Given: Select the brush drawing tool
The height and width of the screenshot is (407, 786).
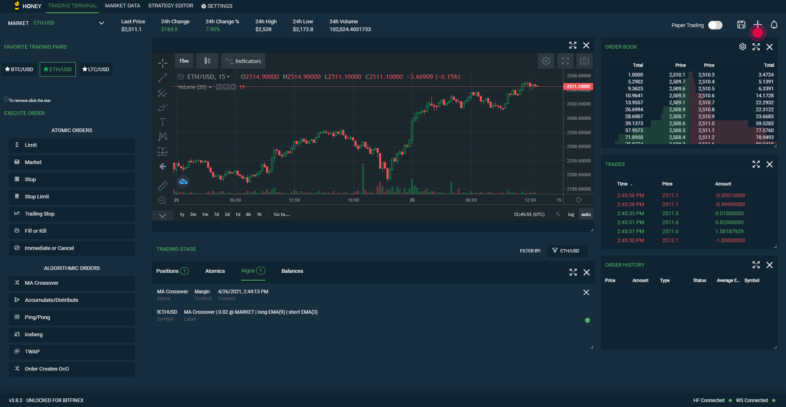Looking at the screenshot, I should [x=163, y=108].
